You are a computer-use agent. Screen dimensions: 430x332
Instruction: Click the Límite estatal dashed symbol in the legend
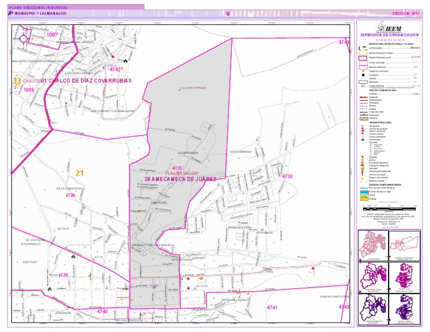363,48
